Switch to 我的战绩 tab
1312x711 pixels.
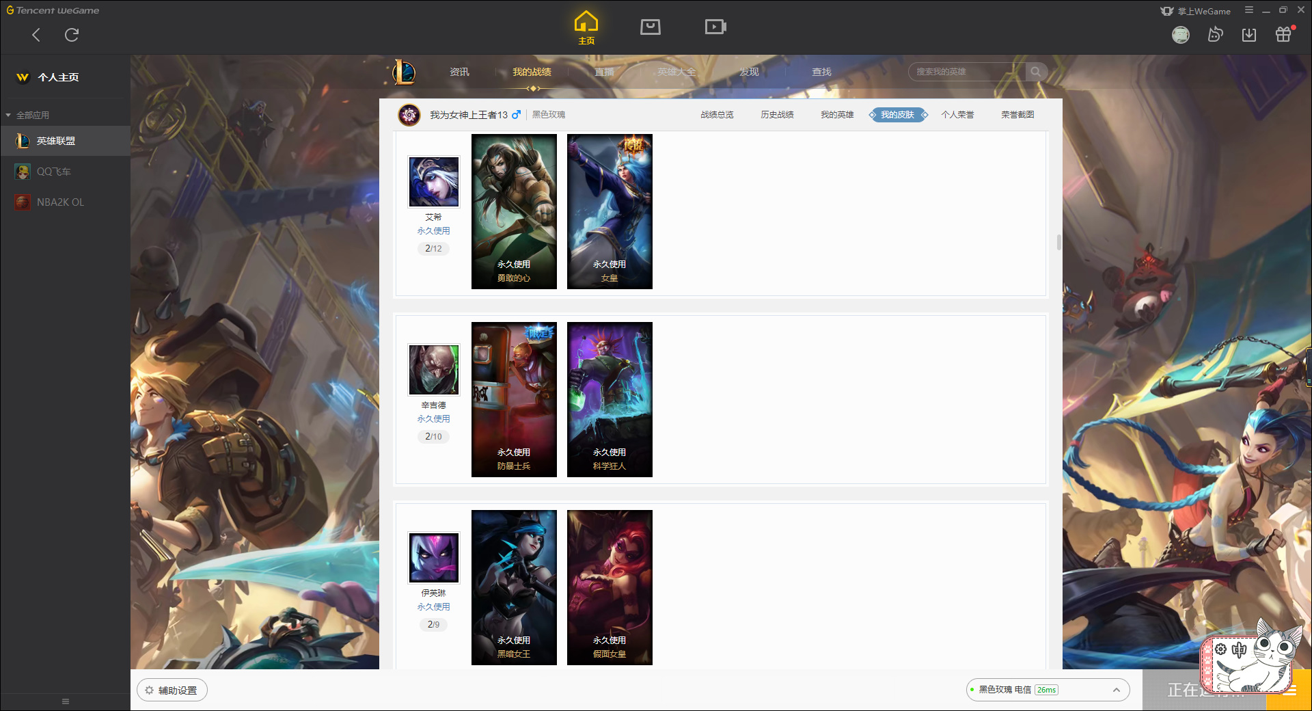pos(532,72)
